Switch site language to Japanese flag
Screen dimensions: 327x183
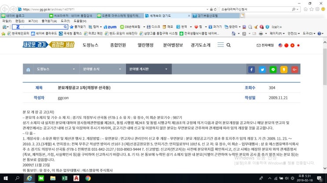click(298, 45)
